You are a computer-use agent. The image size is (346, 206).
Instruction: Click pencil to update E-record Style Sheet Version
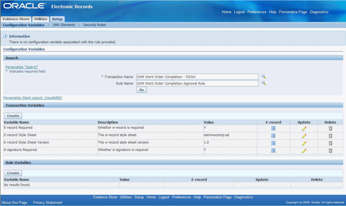click(304, 143)
